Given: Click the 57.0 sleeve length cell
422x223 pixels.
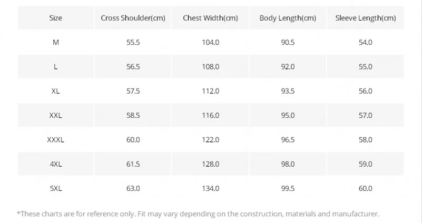Looking at the screenshot, I should point(366,115).
